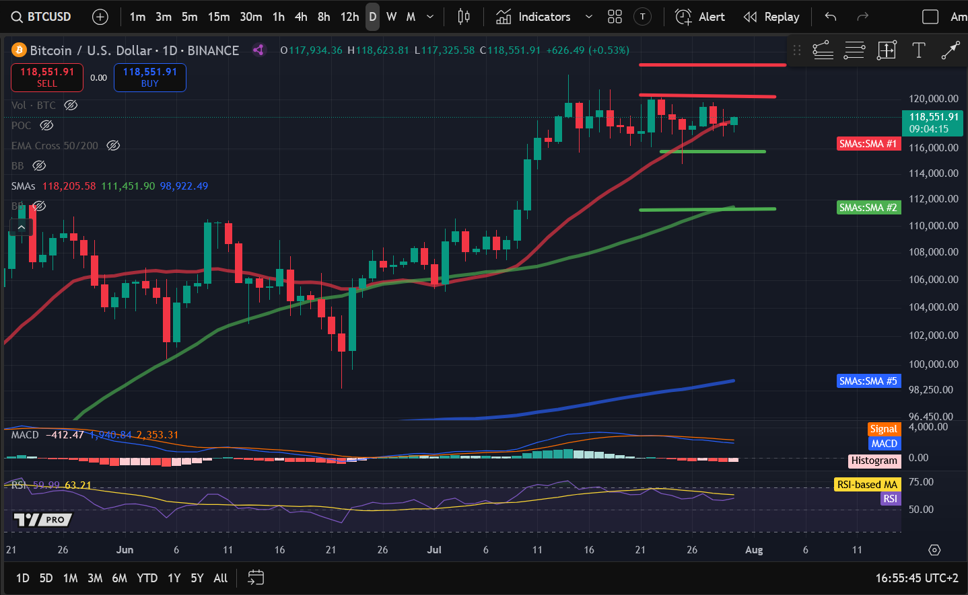Image resolution: width=968 pixels, height=595 pixels.
Task: Show the first BB indicator
Action: 39,165
